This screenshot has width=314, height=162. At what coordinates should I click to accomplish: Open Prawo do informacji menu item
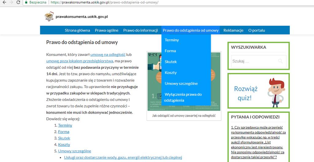click(140, 30)
